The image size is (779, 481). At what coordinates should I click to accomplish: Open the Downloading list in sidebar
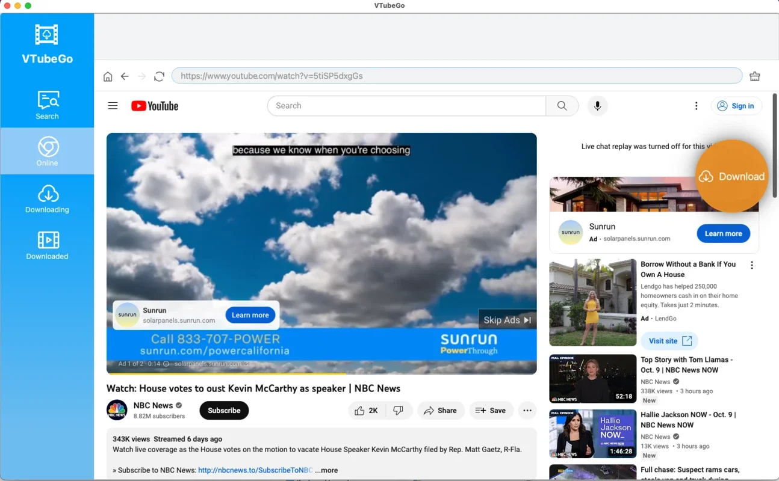[x=47, y=198]
